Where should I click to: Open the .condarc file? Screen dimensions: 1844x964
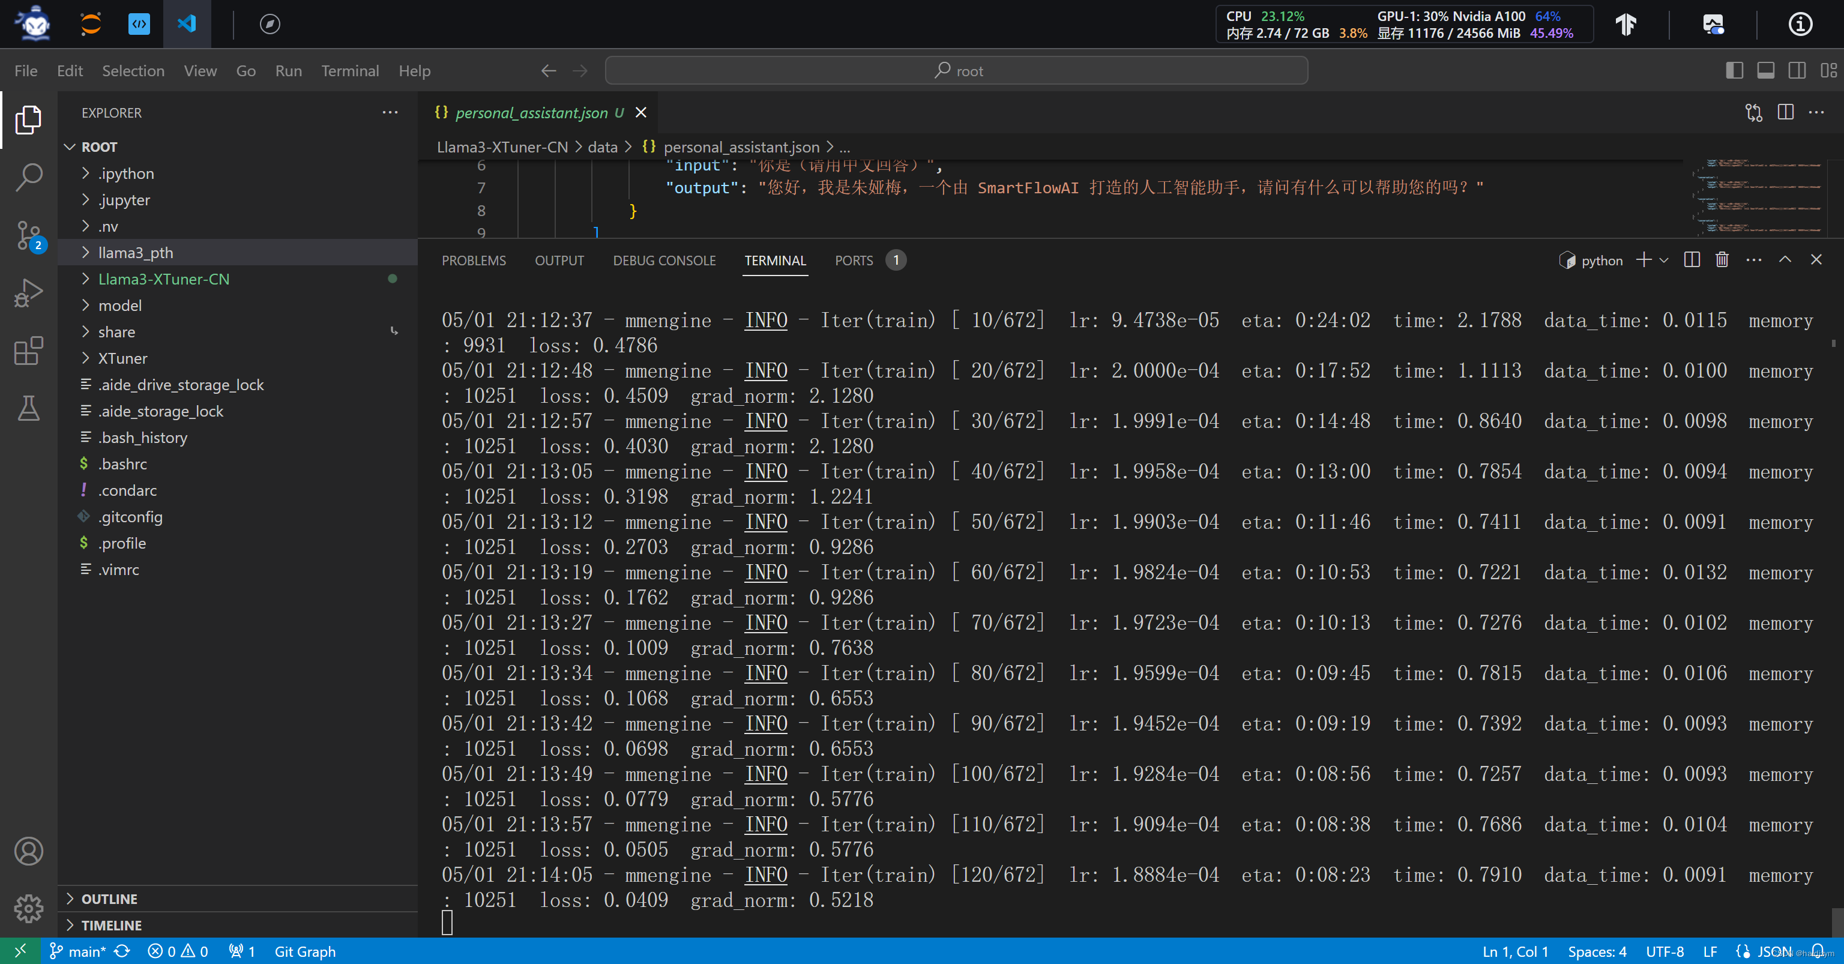tap(238, 490)
